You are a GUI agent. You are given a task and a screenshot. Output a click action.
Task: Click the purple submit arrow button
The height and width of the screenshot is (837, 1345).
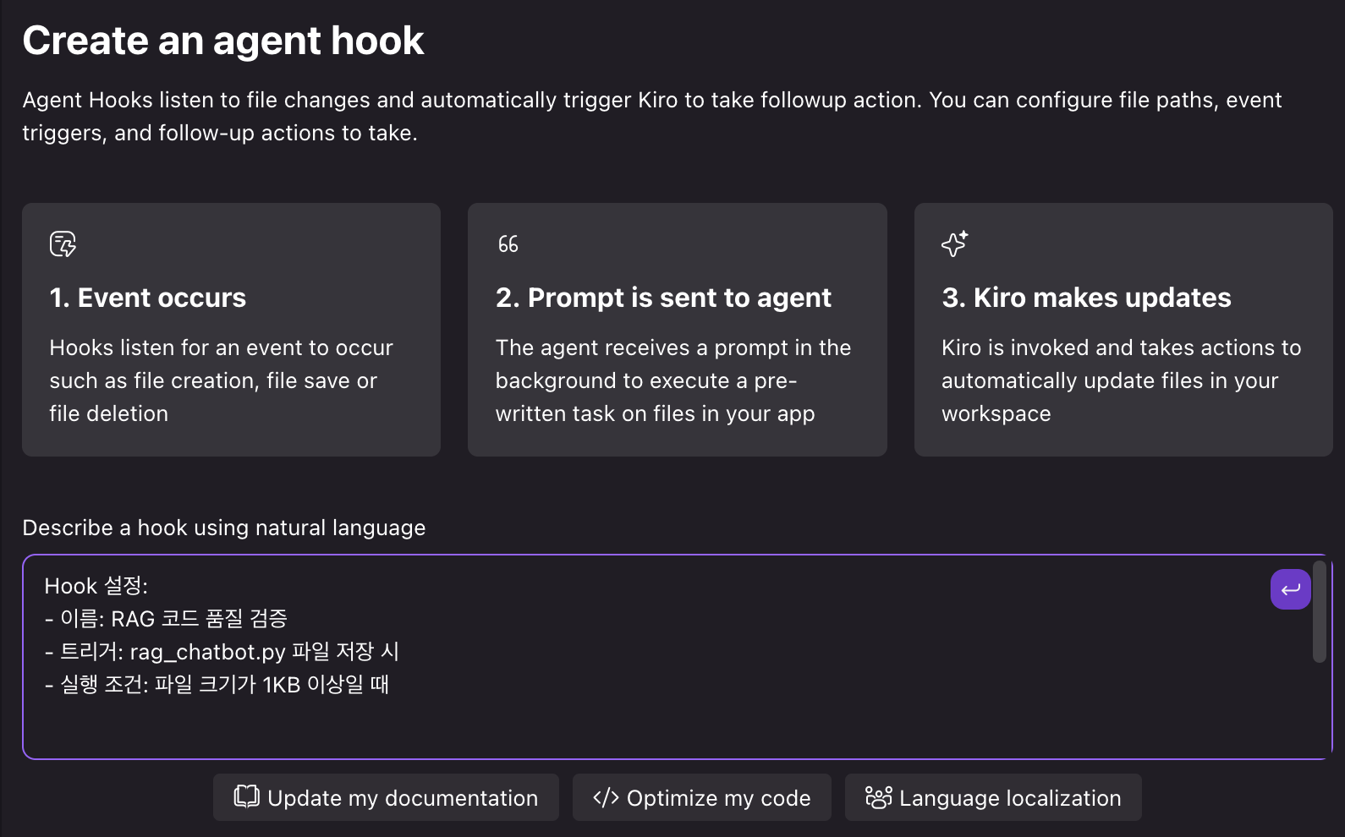point(1290,589)
